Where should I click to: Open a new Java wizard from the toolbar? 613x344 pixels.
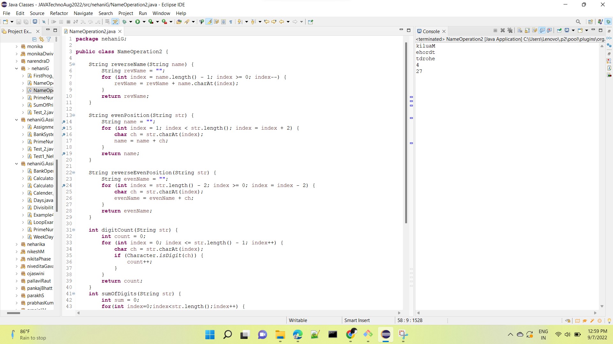tap(5, 21)
